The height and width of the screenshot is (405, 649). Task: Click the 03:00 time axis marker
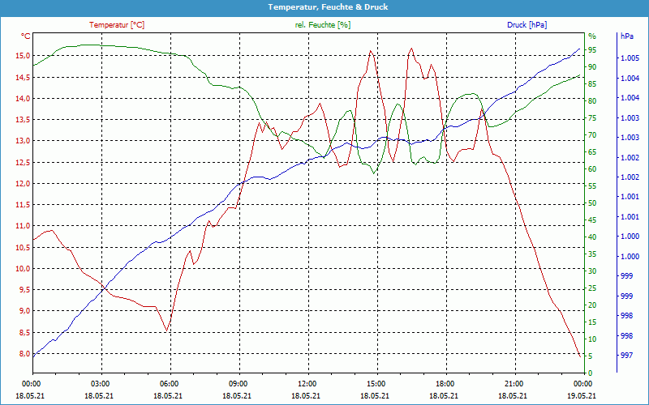coord(101,384)
